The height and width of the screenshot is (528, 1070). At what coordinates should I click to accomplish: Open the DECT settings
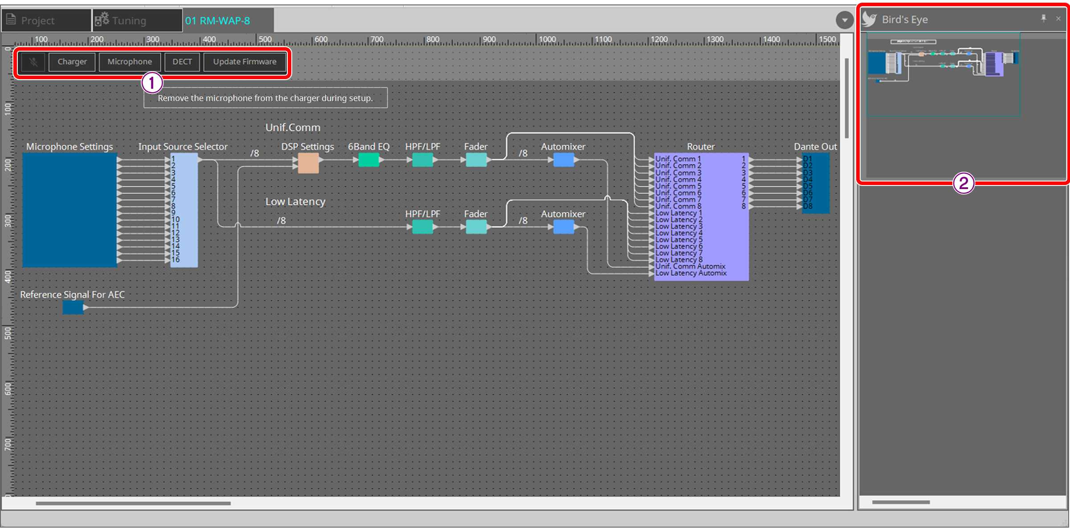[182, 62]
